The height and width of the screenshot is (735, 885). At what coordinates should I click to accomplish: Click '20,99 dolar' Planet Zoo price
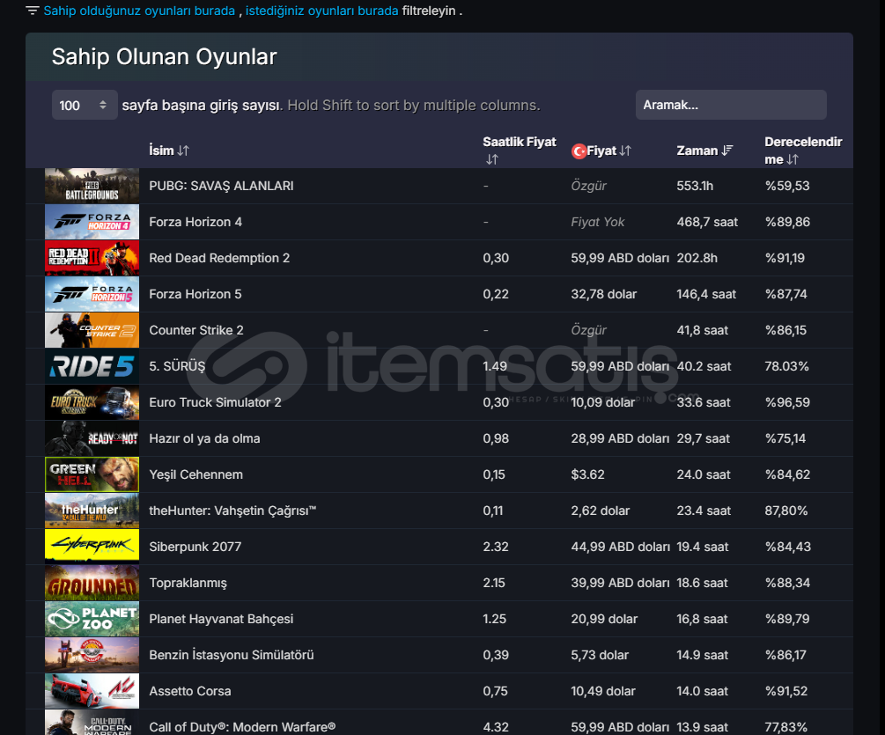(604, 619)
